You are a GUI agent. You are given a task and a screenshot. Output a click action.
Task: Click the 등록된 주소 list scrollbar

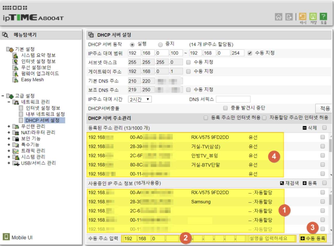pyautogui.click(x=330, y=155)
